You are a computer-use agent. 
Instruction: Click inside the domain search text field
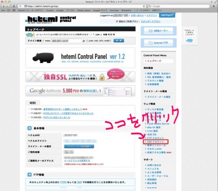pos(66,41)
